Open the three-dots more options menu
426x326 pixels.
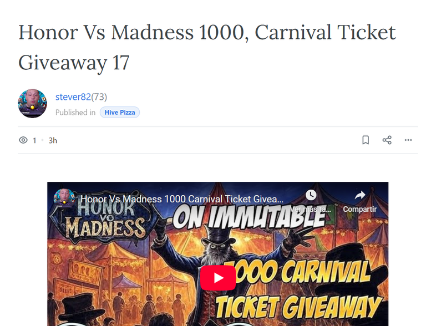408,140
